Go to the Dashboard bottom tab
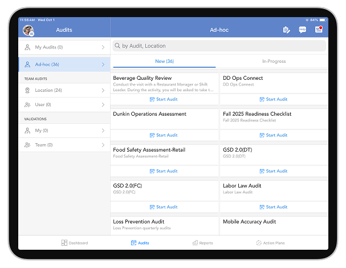This screenshot has width=346, height=268. (x=75, y=243)
